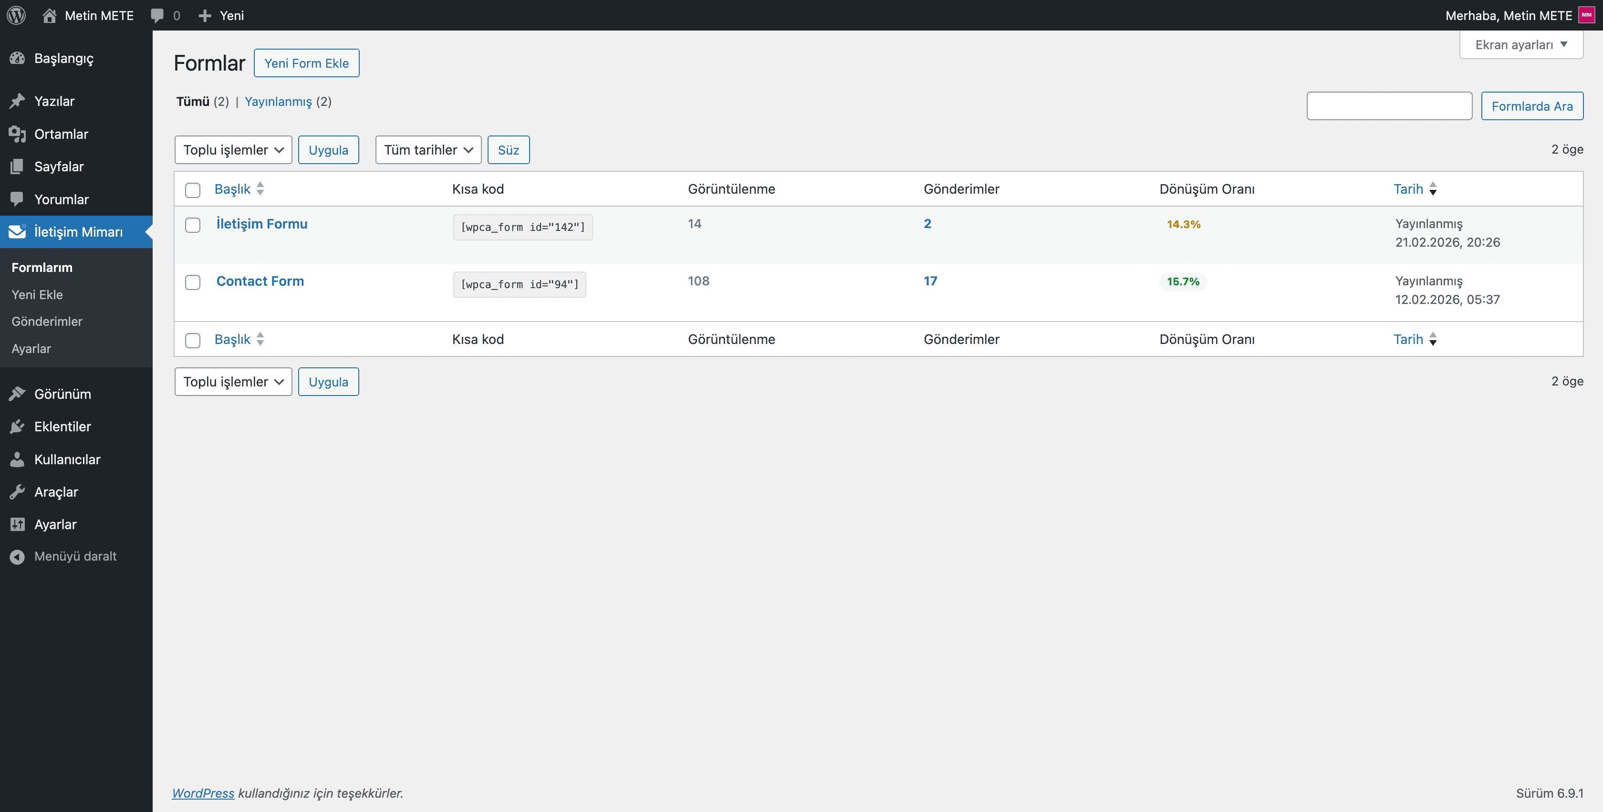Screen dimensions: 1603x812
Task: Check the Contact Form row checkbox
Action: [192, 282]
